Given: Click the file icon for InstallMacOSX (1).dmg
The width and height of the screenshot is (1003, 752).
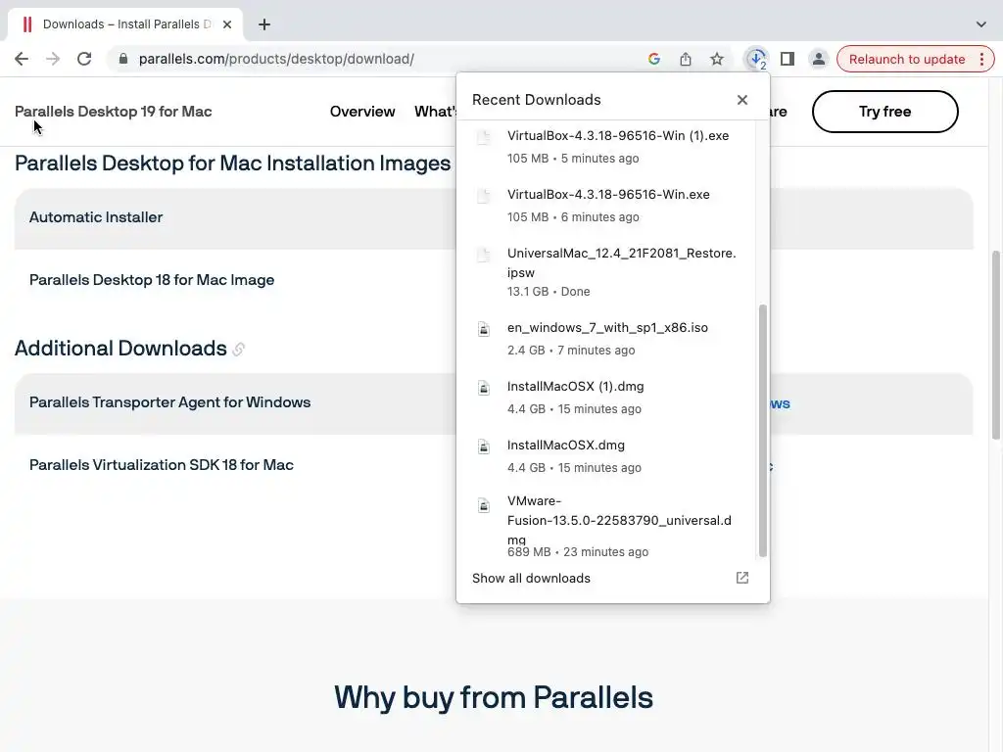Looking at the screenshot, I should point(484,388).
